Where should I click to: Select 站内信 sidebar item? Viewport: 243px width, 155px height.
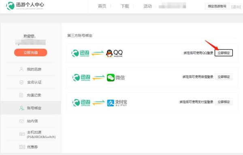point(31,121)
